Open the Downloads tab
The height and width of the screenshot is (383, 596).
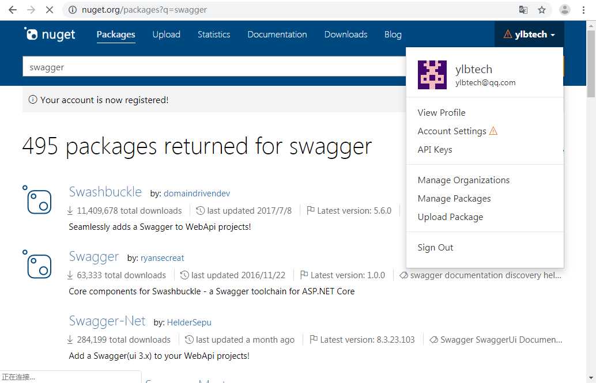point(346,35)
